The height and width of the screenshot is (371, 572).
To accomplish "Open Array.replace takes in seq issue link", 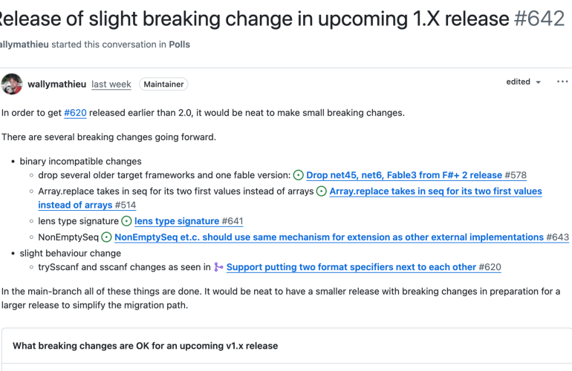I will click(435, 191).
